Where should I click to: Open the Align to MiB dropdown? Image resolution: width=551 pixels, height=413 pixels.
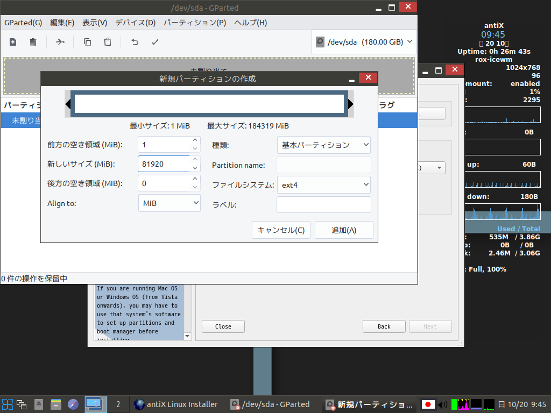coord(169,203)
